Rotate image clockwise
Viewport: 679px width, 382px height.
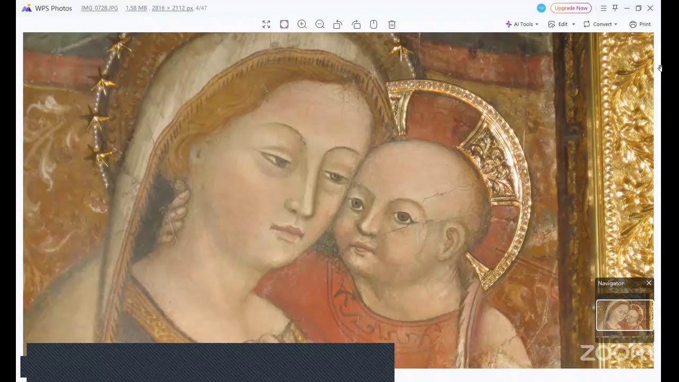coord(356,24)
